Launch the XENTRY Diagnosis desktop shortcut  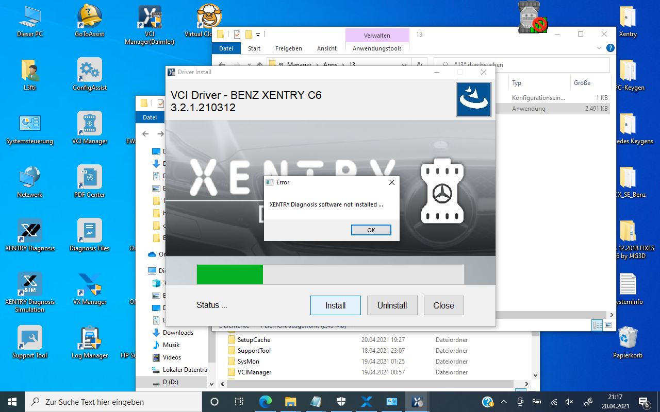coord(30,235)
